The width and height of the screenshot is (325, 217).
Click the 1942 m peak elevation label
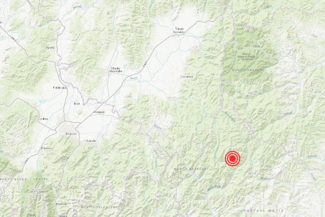point(137,168)
